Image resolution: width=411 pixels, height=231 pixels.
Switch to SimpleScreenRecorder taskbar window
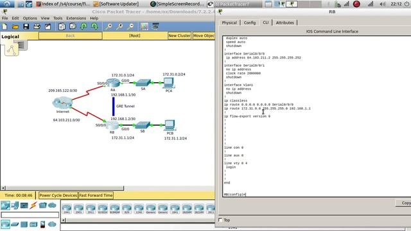coord(177,4)
